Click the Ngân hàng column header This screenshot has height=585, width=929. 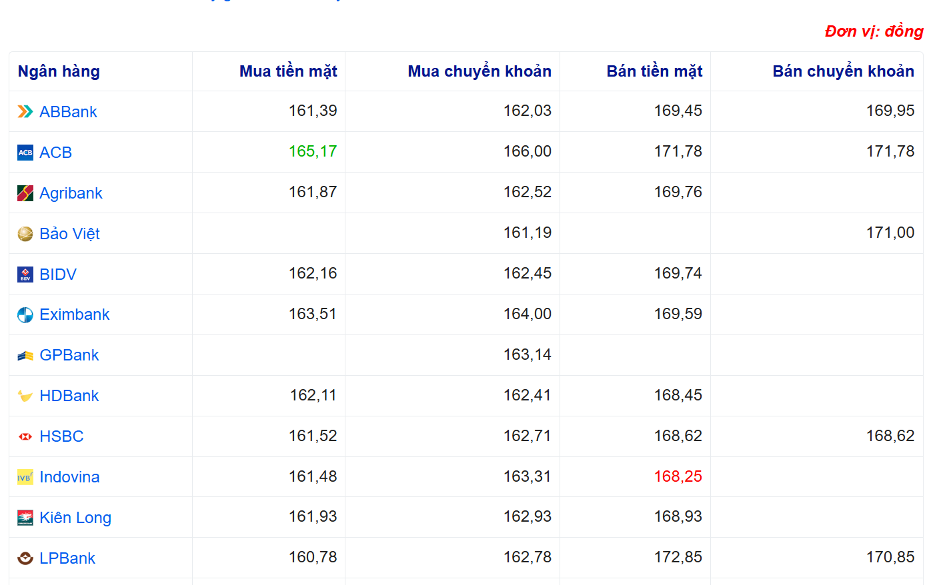[x=59, y=71]
